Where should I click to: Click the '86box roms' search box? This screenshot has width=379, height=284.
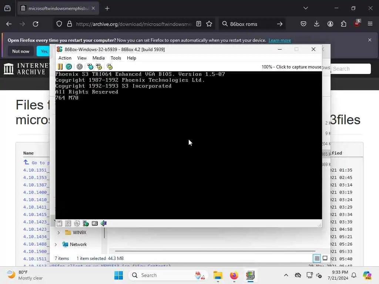251,24
